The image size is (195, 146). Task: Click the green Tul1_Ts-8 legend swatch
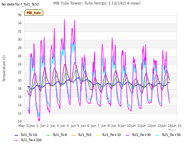(x=48, y=135)
